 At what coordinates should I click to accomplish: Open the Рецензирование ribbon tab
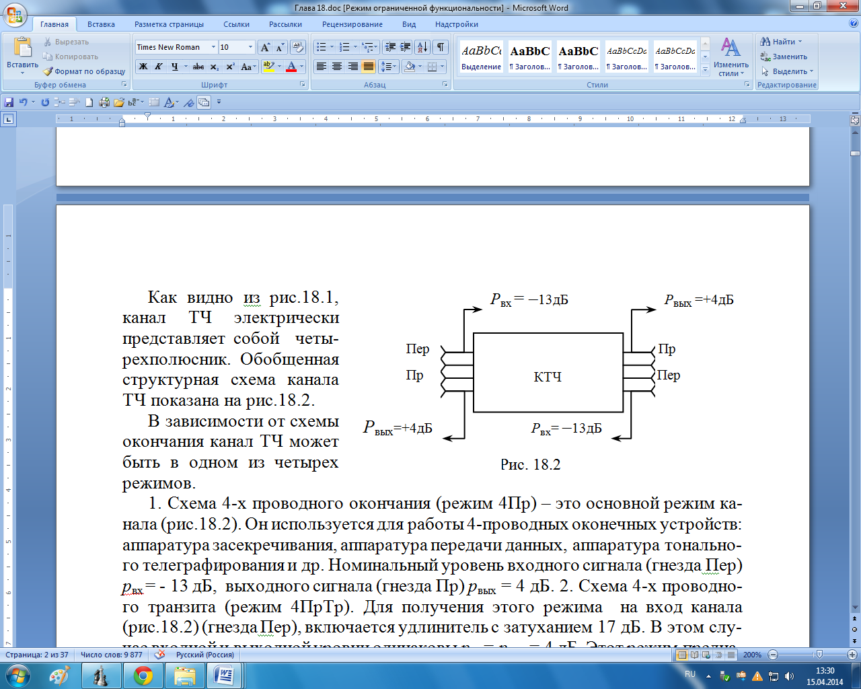coord(352,24)
